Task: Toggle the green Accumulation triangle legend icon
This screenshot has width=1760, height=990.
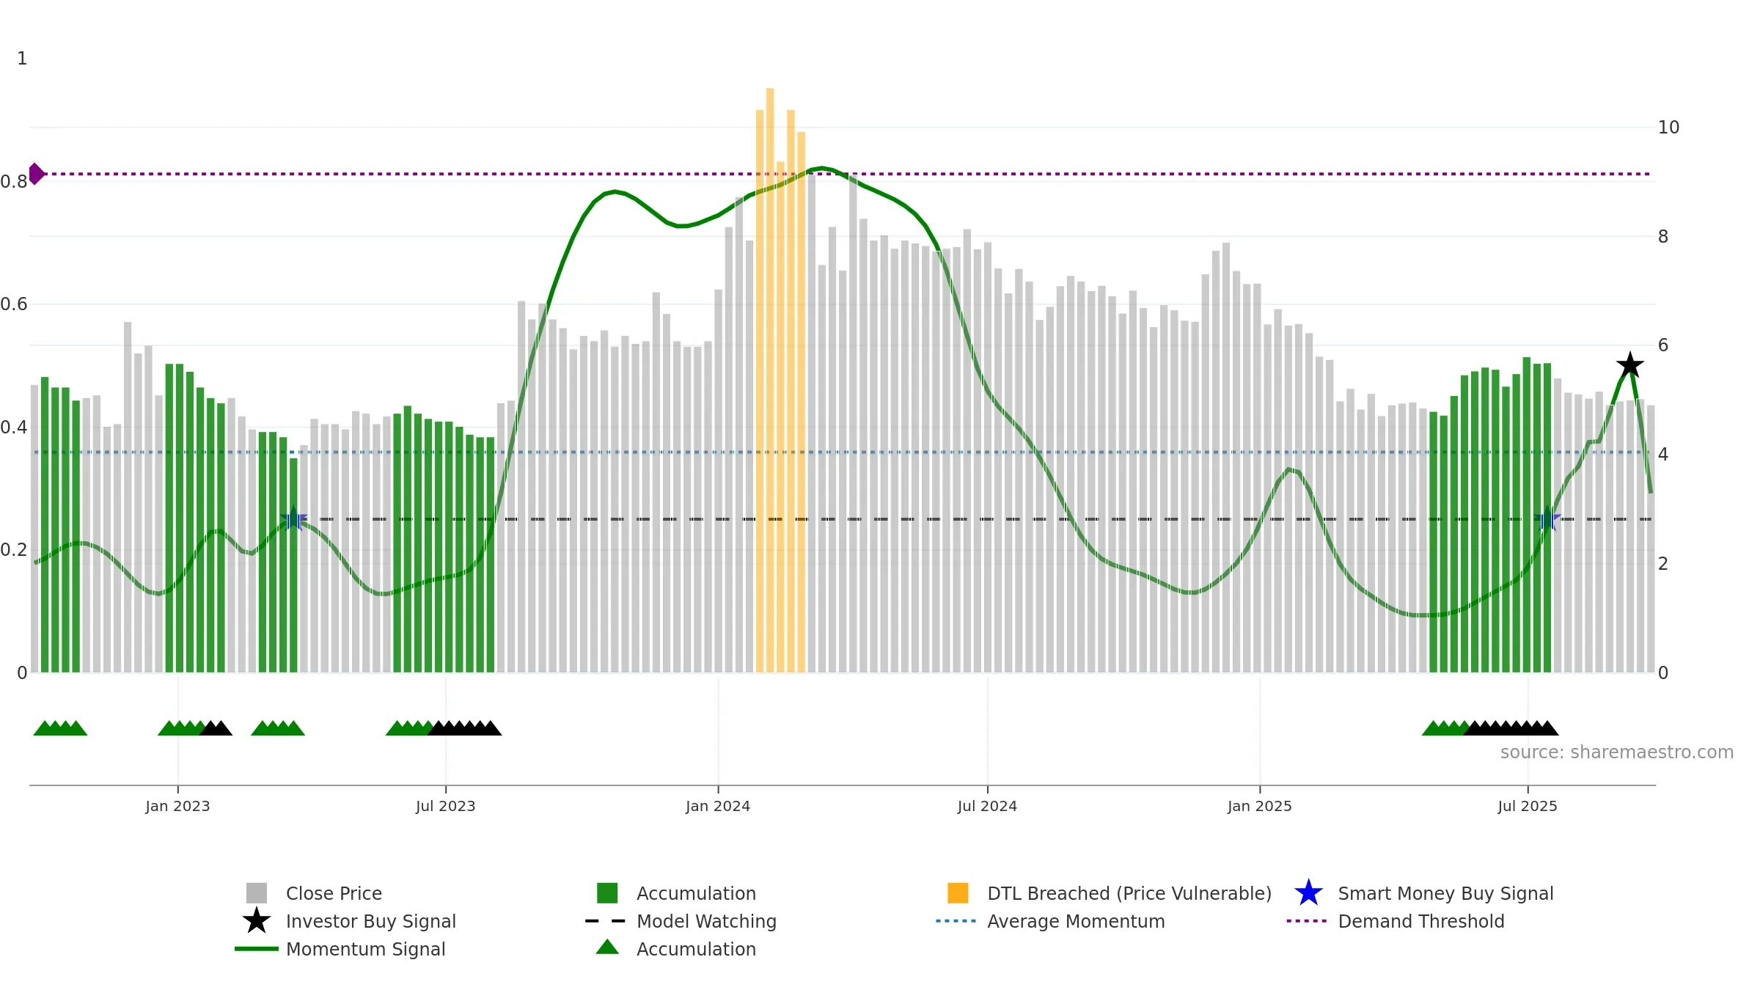Action: pos(607,947)
